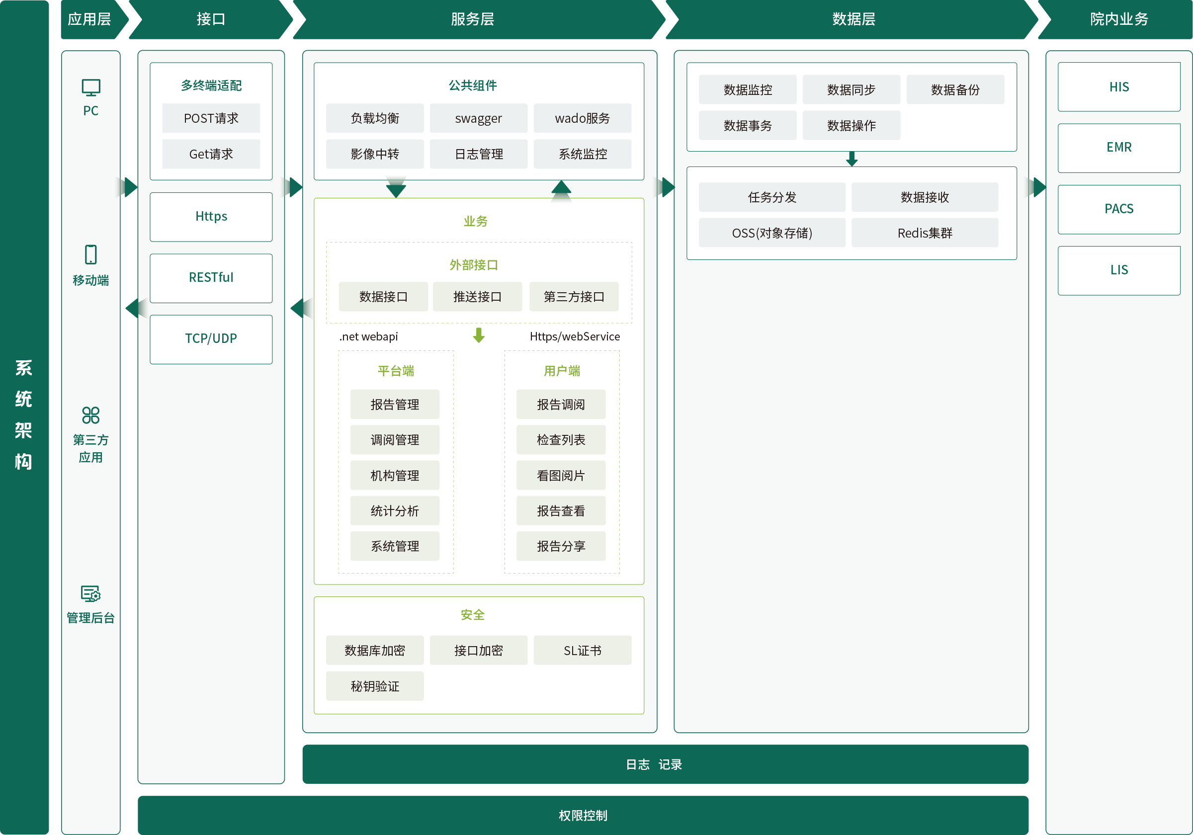
Task: Click the 报告管理 platform item
Action: 394,404
